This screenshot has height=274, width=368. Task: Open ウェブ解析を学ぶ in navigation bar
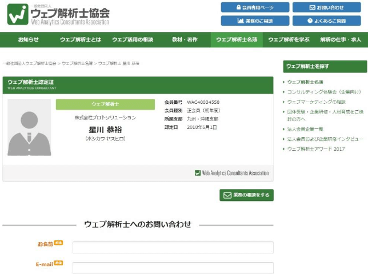(x=289, y=39)
